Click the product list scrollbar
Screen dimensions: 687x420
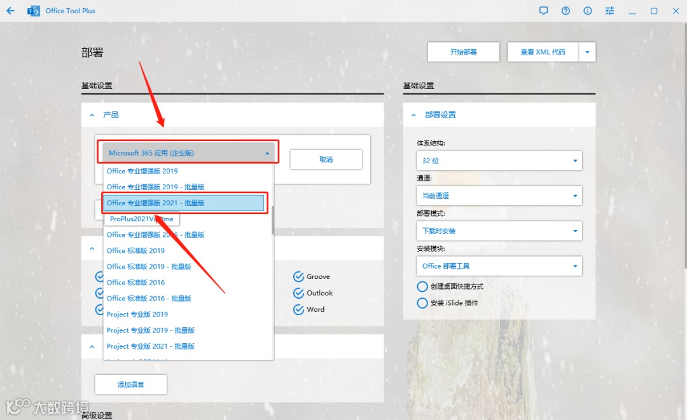(272, 220)
